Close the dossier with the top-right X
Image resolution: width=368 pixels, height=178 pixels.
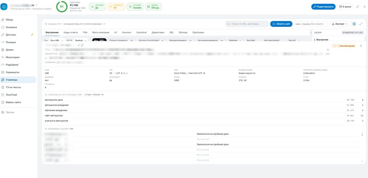click(364, 7)
